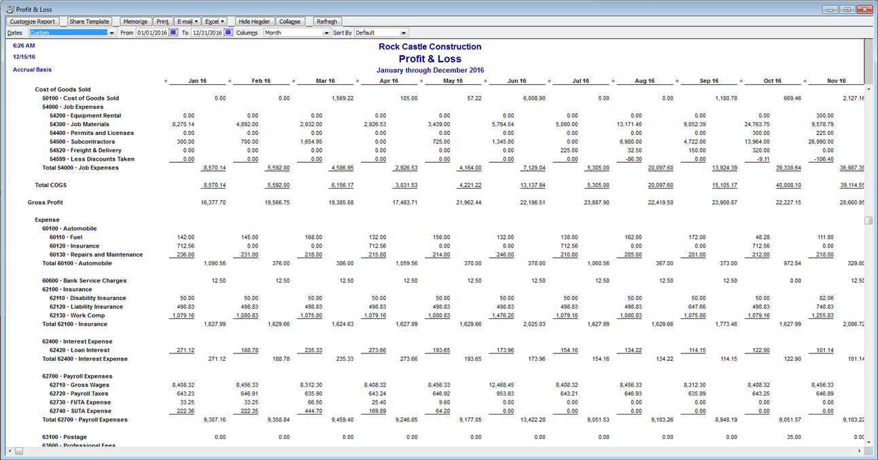Click Customize Report button
878x460 pixels.
[x=33, y=22]
